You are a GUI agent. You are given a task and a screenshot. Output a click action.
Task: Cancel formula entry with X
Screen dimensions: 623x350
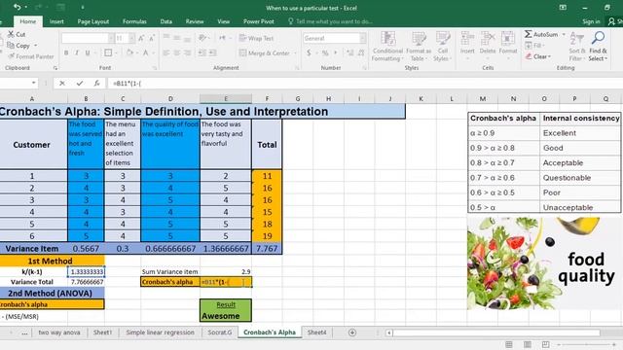(x=62, y=84)
